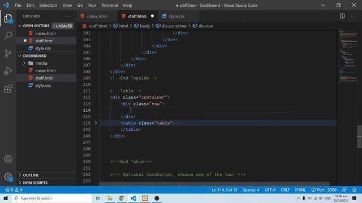Open the Accounts menu icon
The height and width of the screenshot is (203, 362).
pos(8,159)
